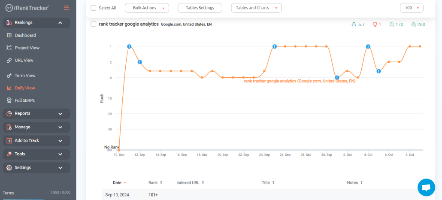The image size is (442, 200).
Task: Select Daily View menu item
Action: click(x=25, y=88)
